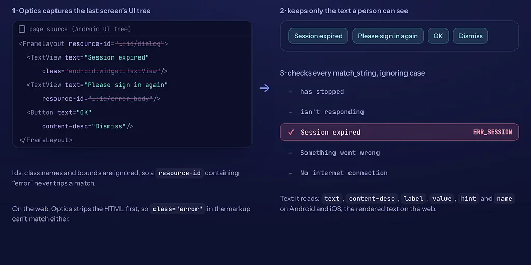The width and height of the screenshot is (531, 265).
Task: Click the struck-through android.widget.TextView class line
Action: 105,71
